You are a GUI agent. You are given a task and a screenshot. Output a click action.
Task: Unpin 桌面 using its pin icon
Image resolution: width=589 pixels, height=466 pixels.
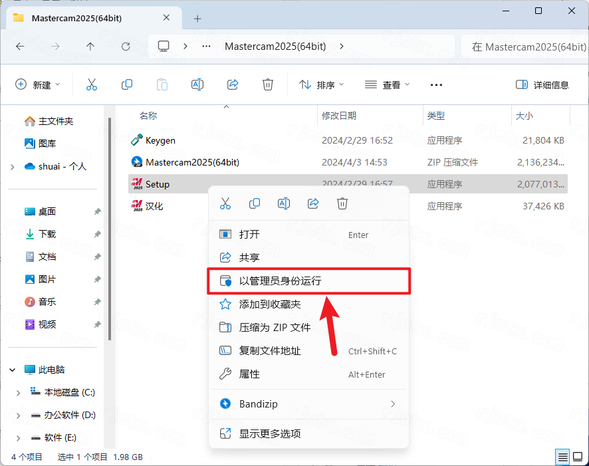point(97,212)
